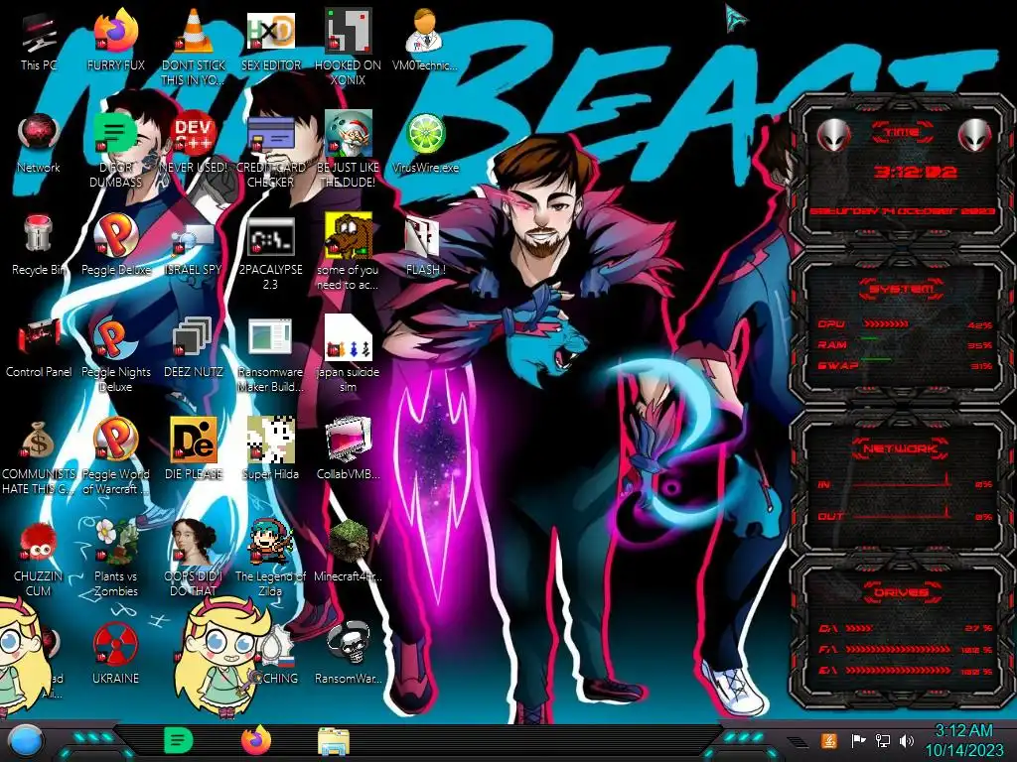Click the blue Start orb on taskbar
This screenshot has width=1017, height=762.
pos(25,742)
